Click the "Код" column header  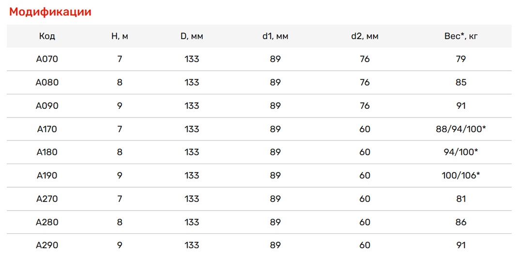47,36
